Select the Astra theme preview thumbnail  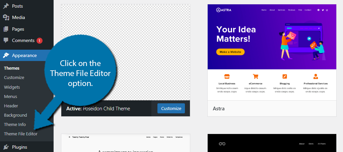[x=272, y=52]
